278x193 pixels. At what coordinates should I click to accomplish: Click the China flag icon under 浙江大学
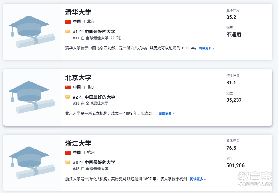click(68, 153)
